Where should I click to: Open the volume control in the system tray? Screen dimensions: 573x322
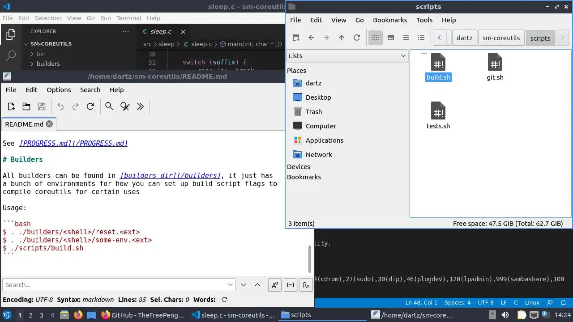505,315
